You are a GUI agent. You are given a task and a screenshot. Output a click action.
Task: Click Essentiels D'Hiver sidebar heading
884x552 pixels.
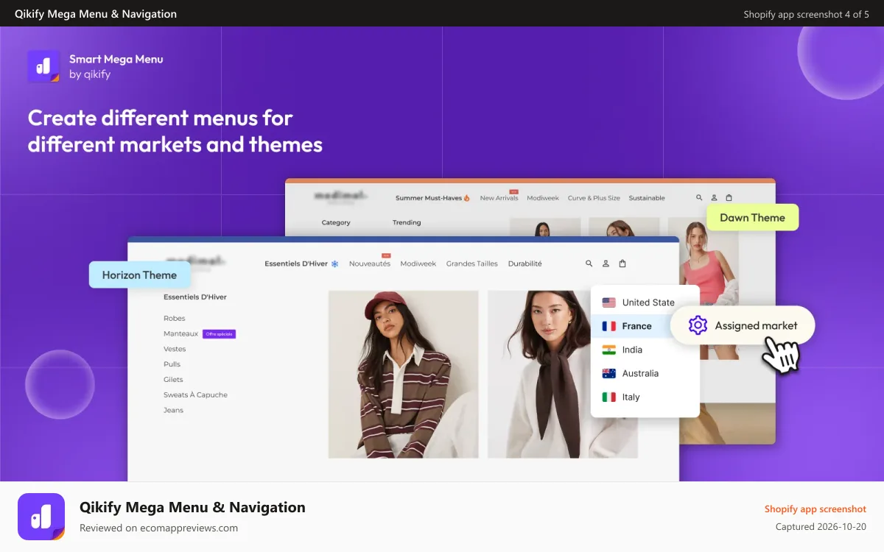pyautogui.click(x=195, y=297)
